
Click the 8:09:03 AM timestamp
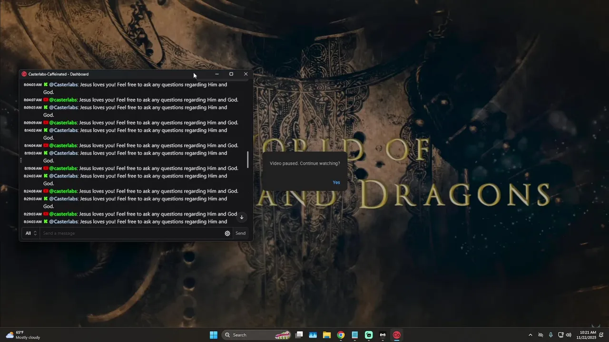click(x=33, y=108)
